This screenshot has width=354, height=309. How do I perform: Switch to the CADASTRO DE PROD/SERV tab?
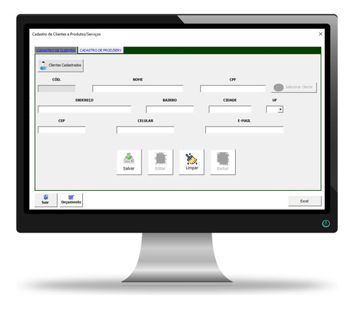[101, 50]
